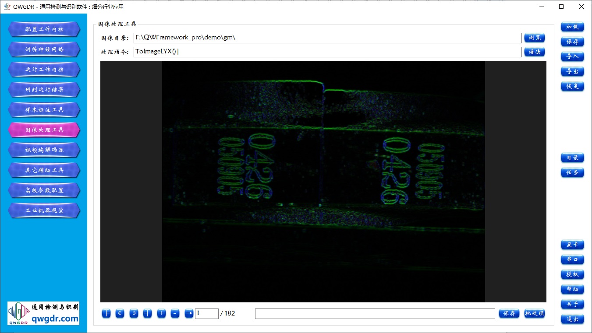Click the image page number field

click(x=206, y=313)
